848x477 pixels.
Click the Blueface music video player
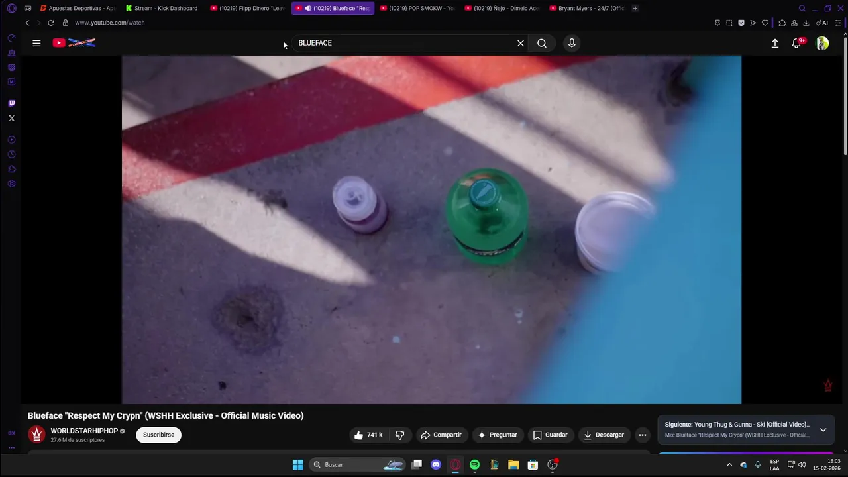click(431, 229)
